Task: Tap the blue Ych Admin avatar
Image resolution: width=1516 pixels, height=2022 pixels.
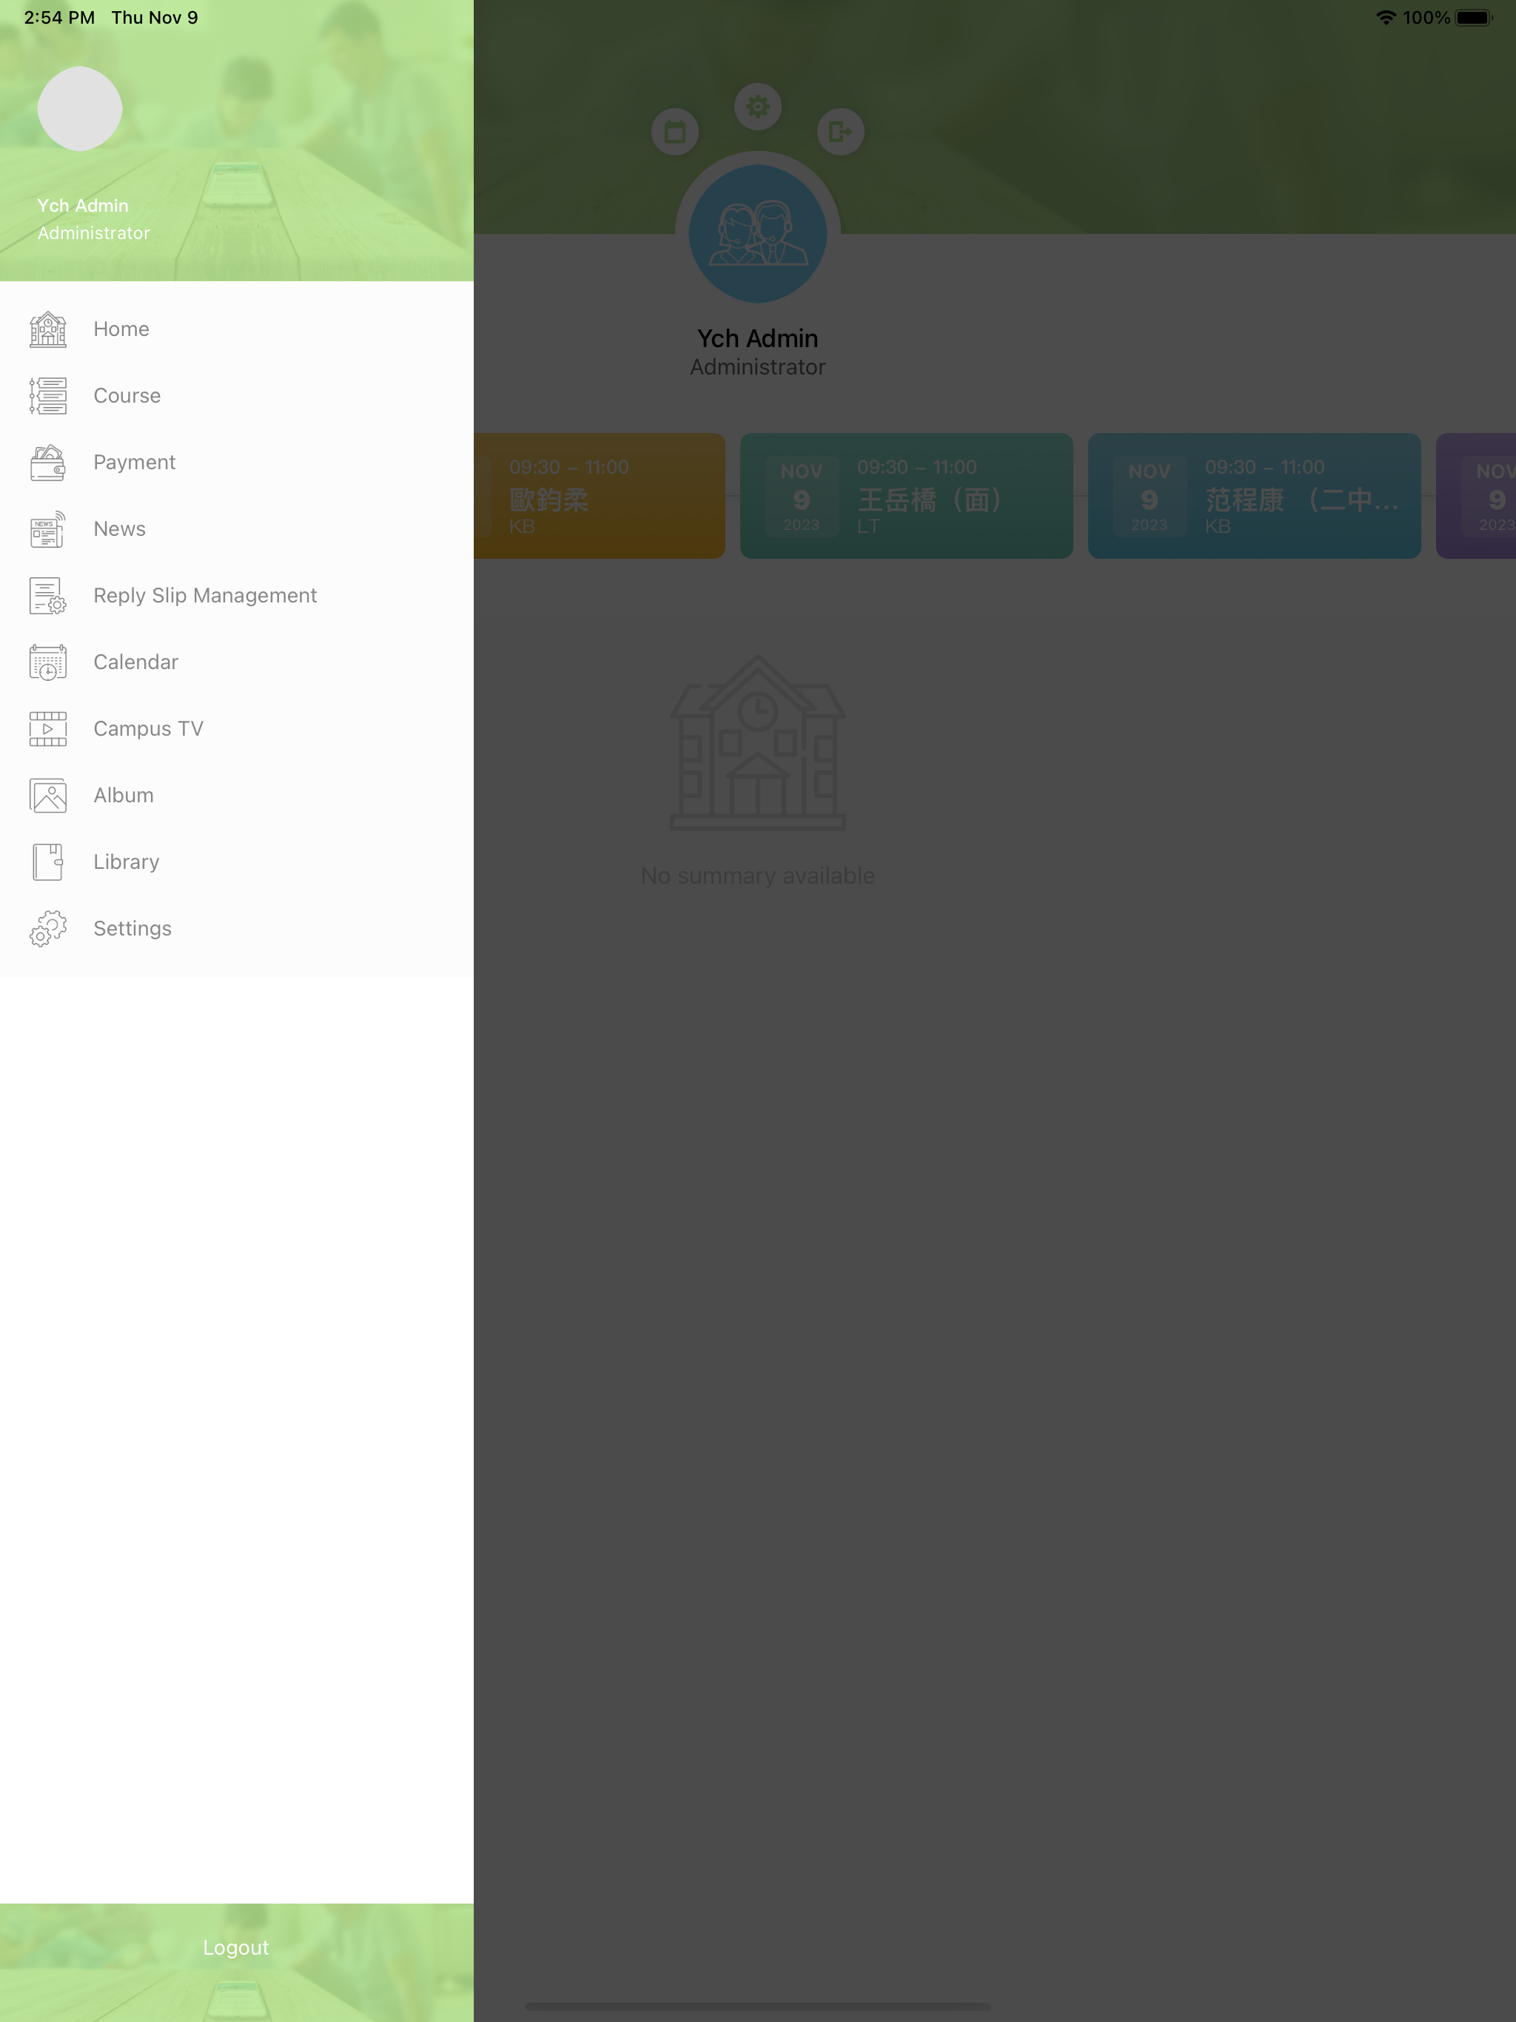Action: click(758, 234)
